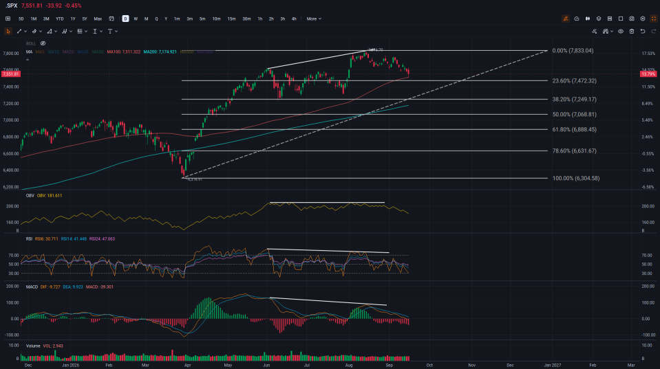Expand the measure tool options arrow

click(101, 32)
